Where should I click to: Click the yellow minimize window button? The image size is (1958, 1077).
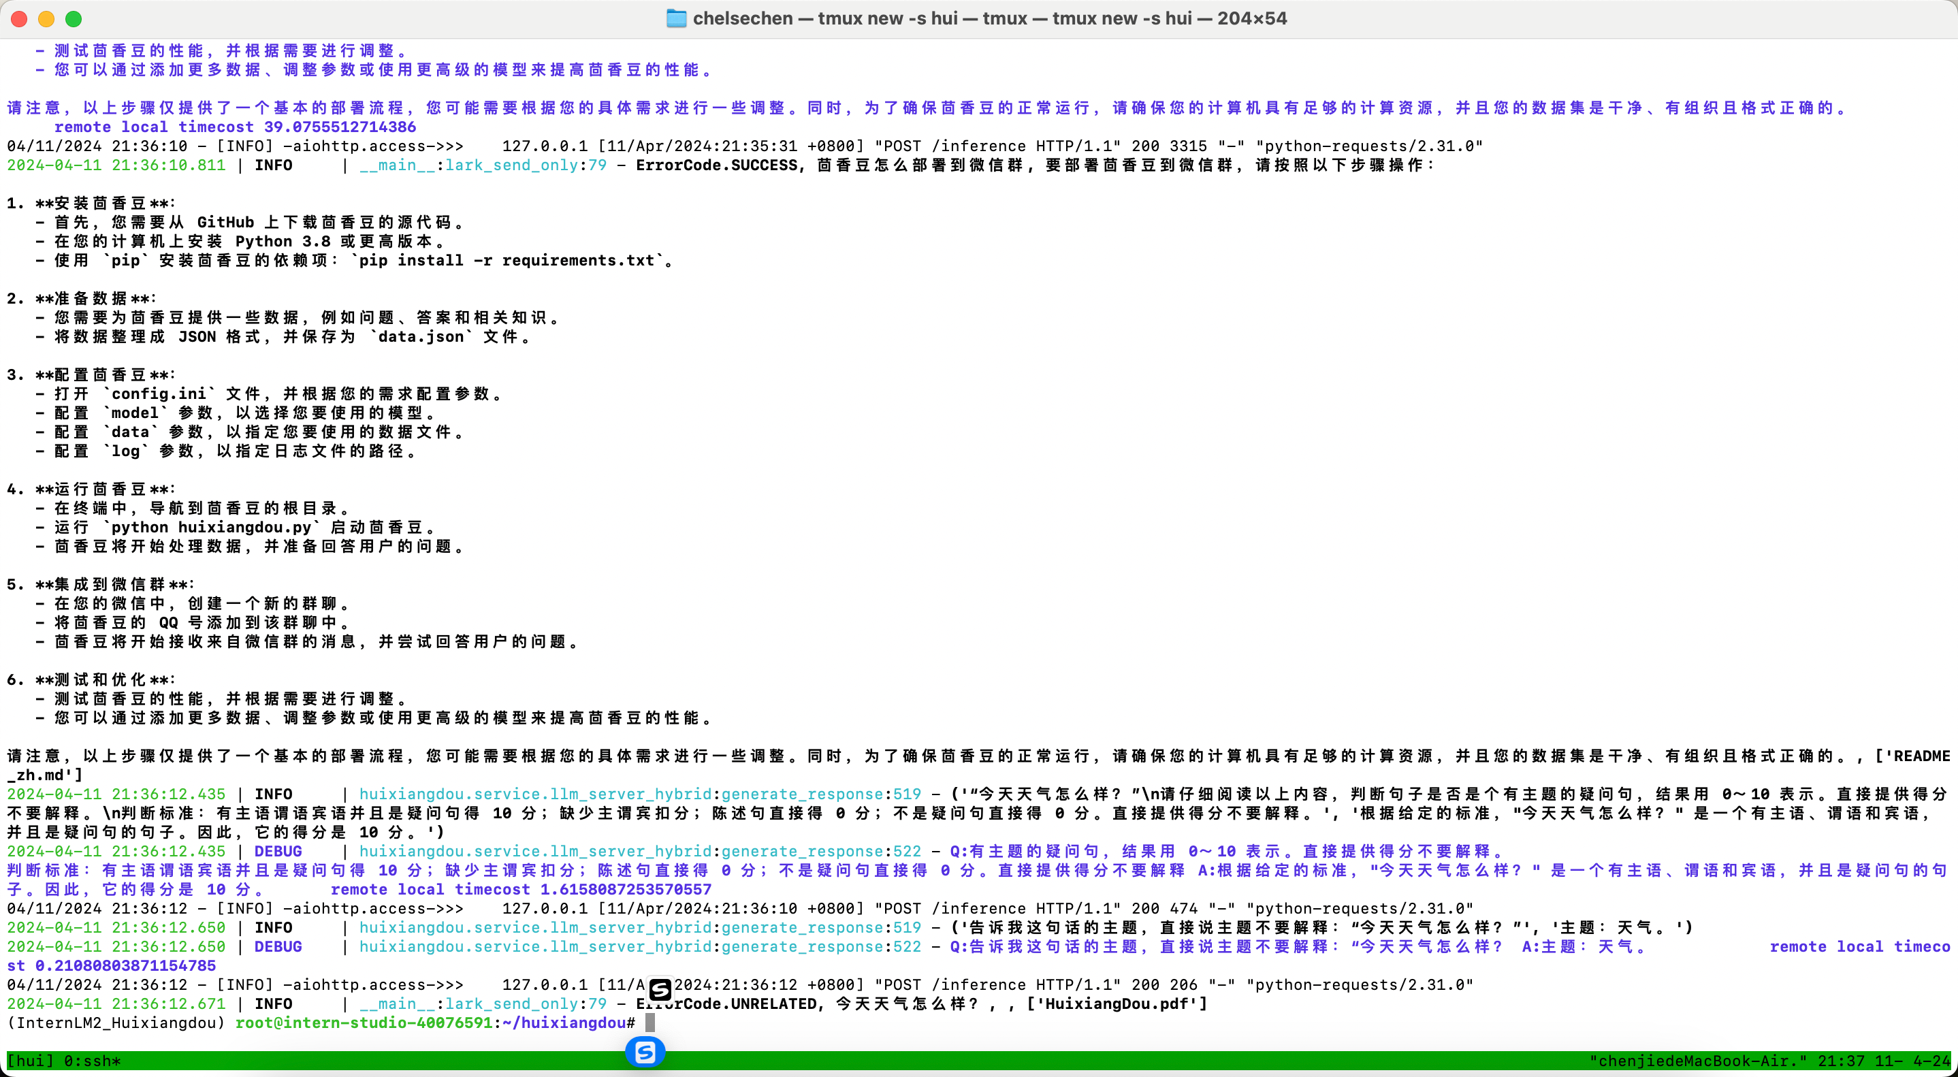pyautogui.click(x=46, y=18)
